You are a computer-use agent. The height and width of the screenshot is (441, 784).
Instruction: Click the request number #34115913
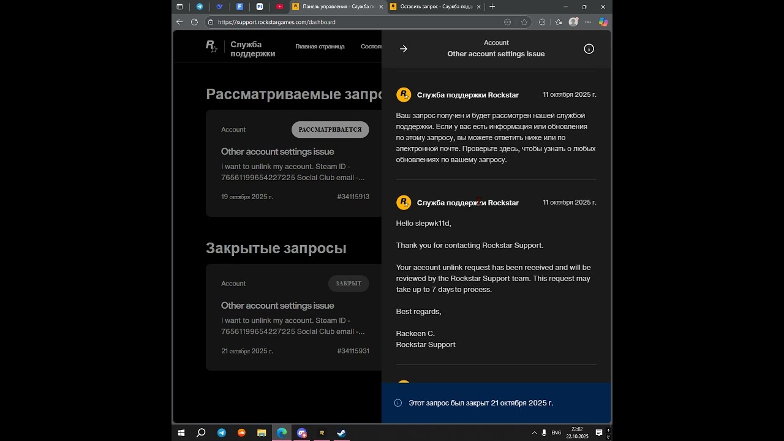pyautogui.click(x=353, y=197)
